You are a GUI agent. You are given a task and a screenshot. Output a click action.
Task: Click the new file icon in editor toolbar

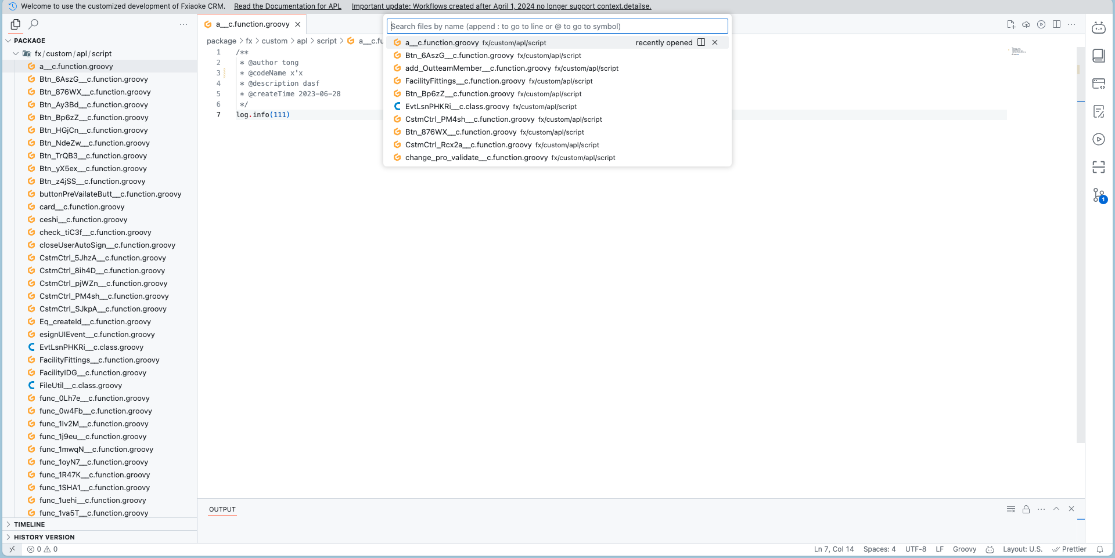pyautogui.click(x=1011, y=24)
